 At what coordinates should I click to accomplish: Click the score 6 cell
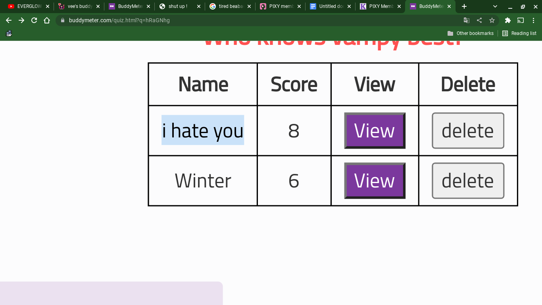pyautogui.click(x=294, y=181)
